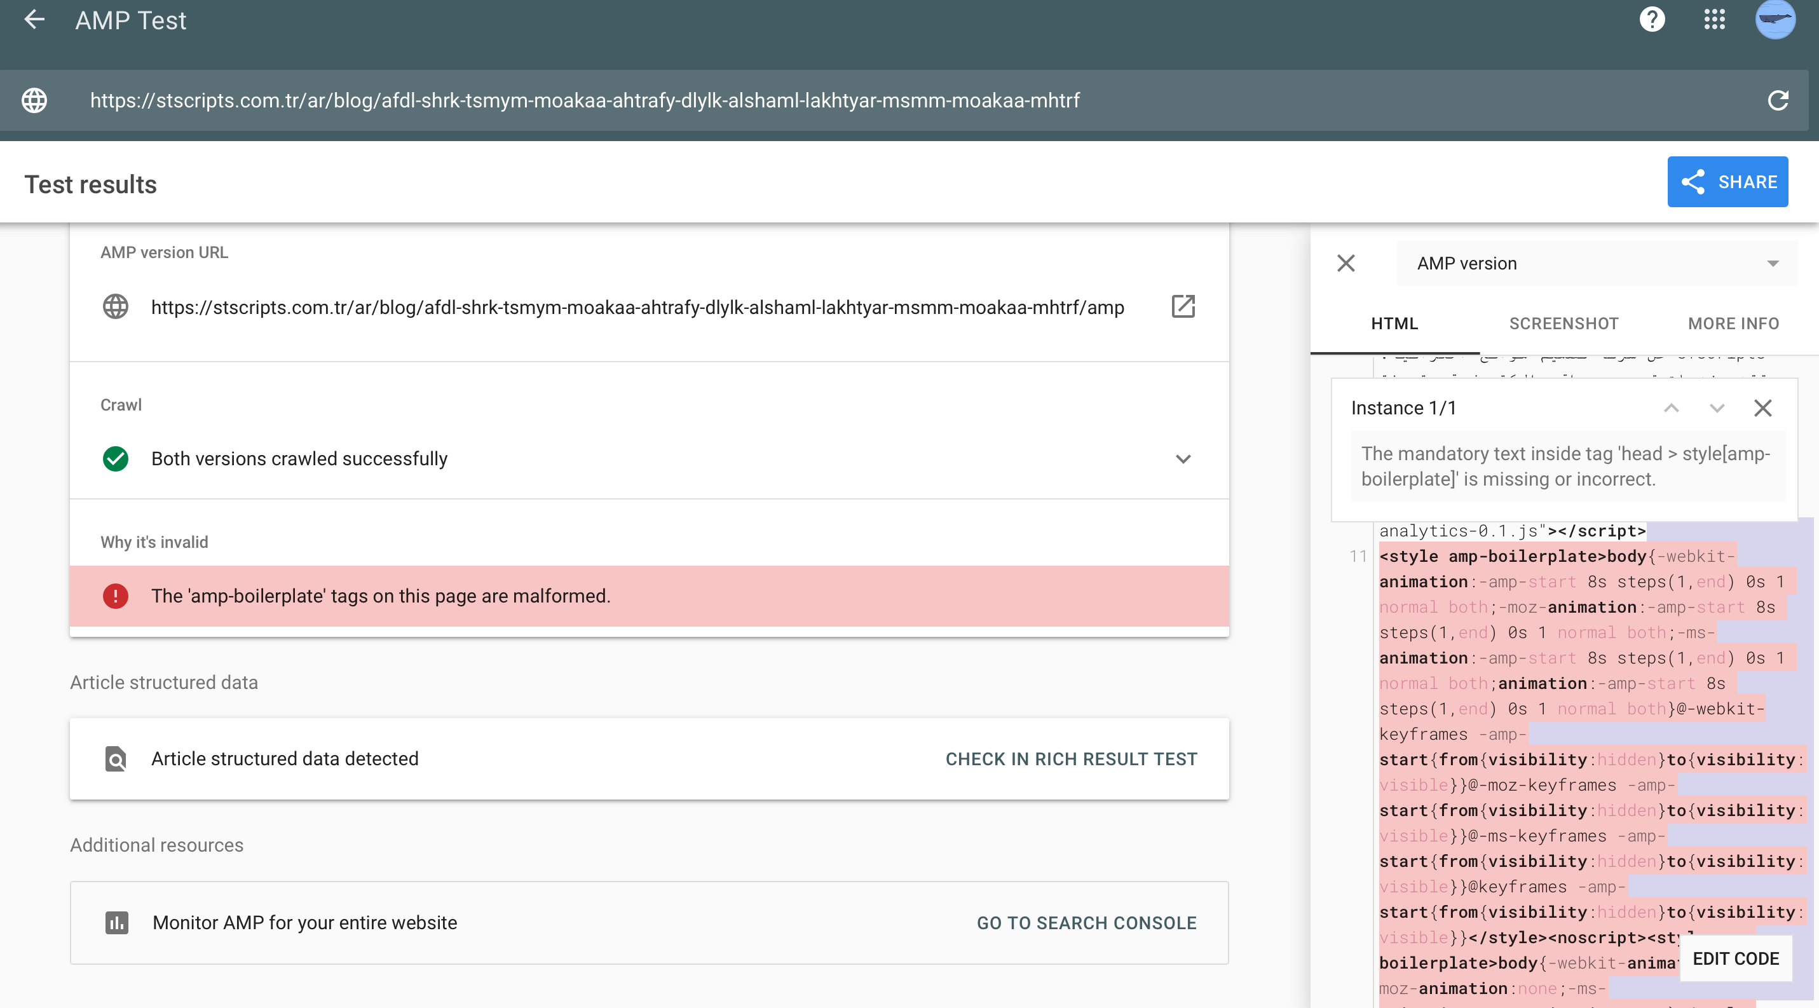Click GO TO SEARCH CONSOLE

(1087, 923)
